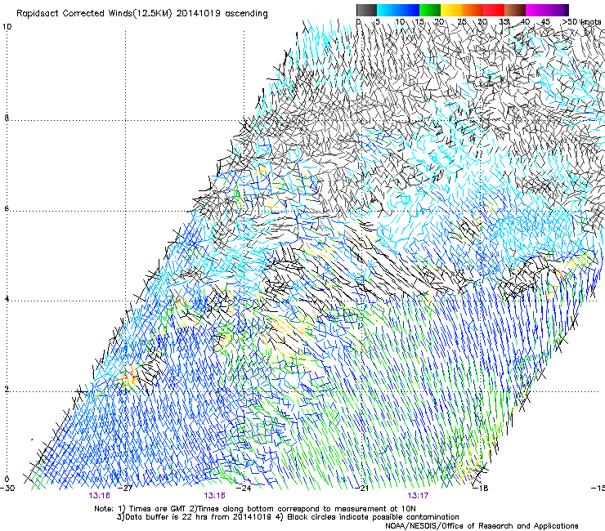
Task: Click the purple 13:17 time stamp
Action: (x=418, y=496)
